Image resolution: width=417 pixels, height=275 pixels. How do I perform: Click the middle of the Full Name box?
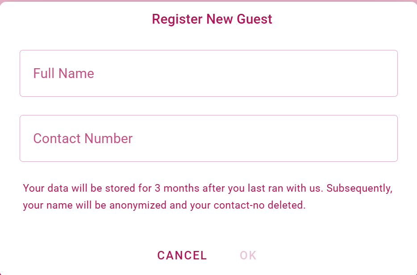(208, 74)
